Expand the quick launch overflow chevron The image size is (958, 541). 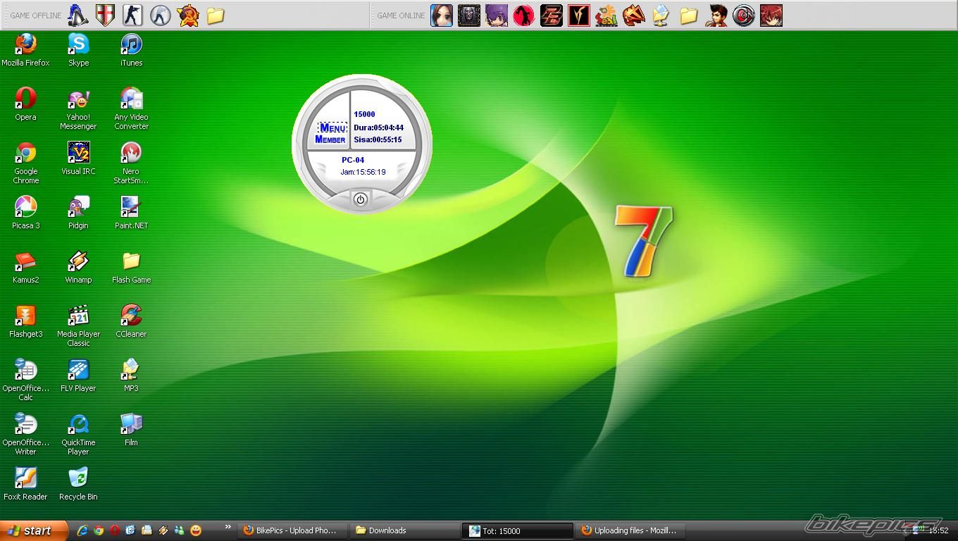pyautogui.click(x=228, y=527)
